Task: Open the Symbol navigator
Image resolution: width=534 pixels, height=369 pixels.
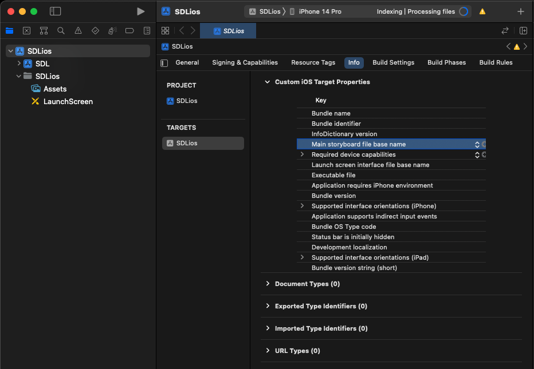Action: (x=44, y=31)
